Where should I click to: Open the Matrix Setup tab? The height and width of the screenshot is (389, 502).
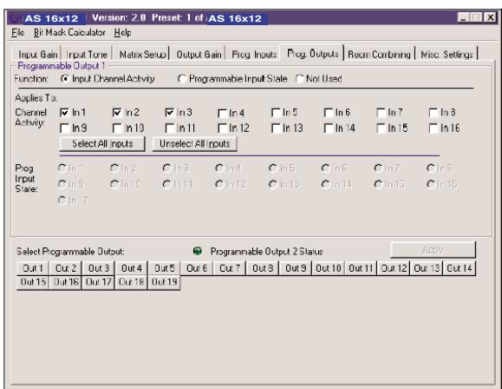142,55
